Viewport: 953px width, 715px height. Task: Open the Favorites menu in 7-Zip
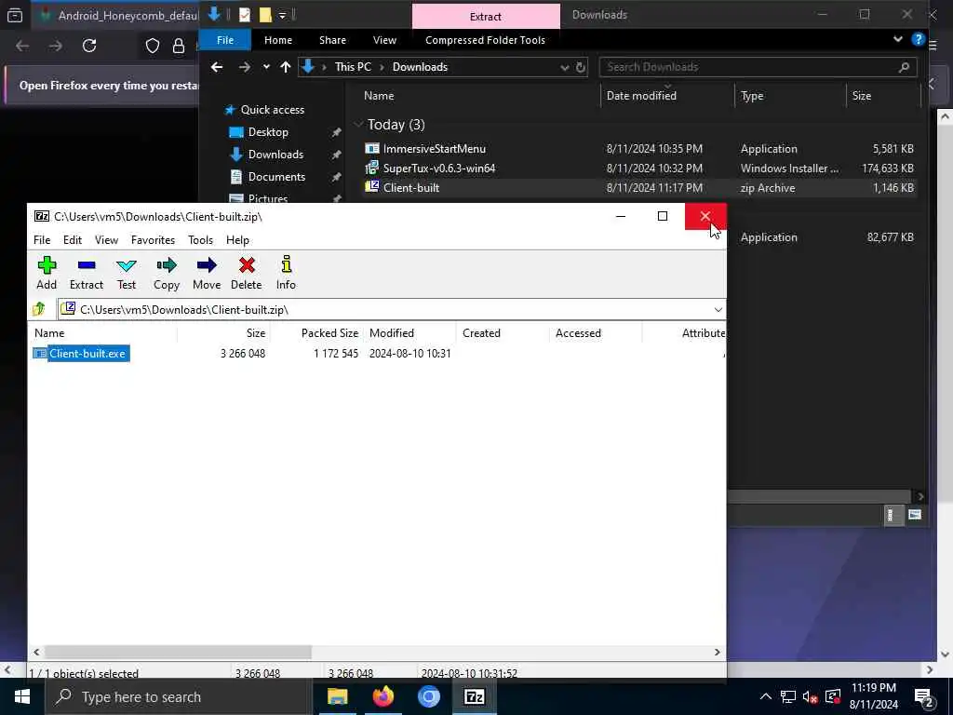point(154,240)
